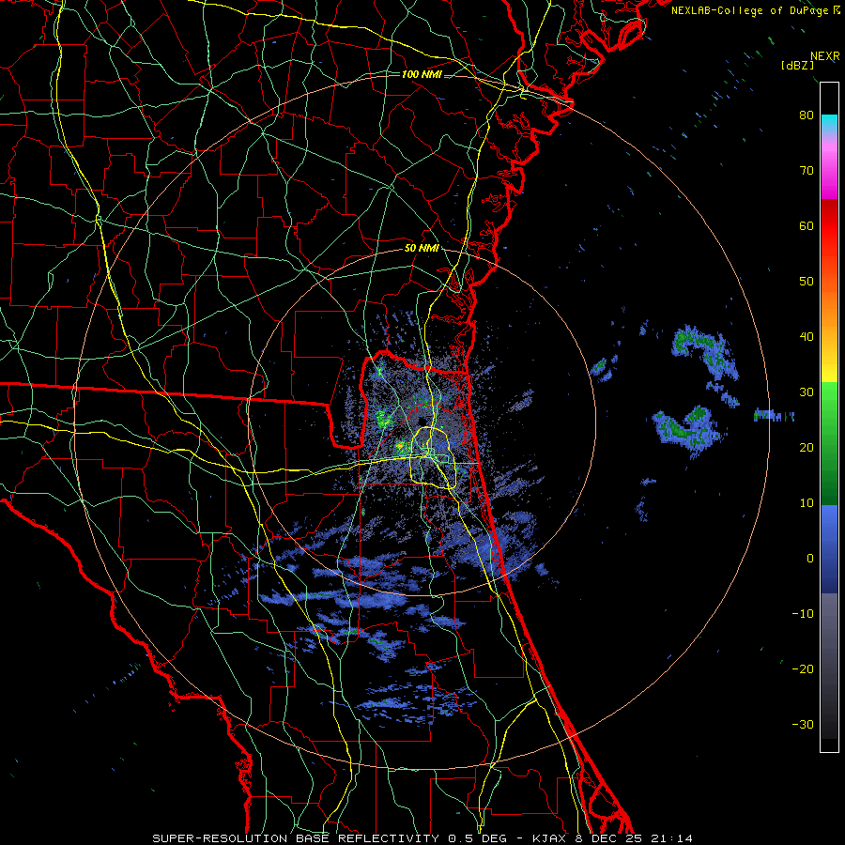Screen dimensions: 845x845
Task: Click the -30 value on the dBZ scale
Action: point(803,724)
